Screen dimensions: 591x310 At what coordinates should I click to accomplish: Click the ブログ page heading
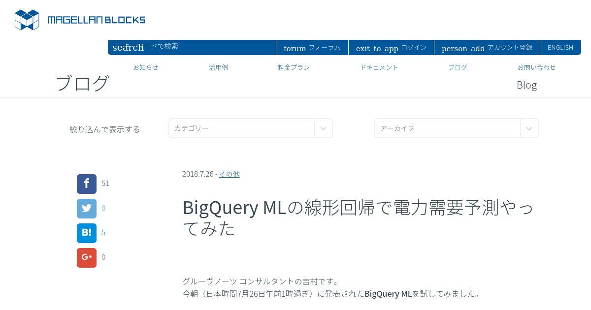(82, 83)
